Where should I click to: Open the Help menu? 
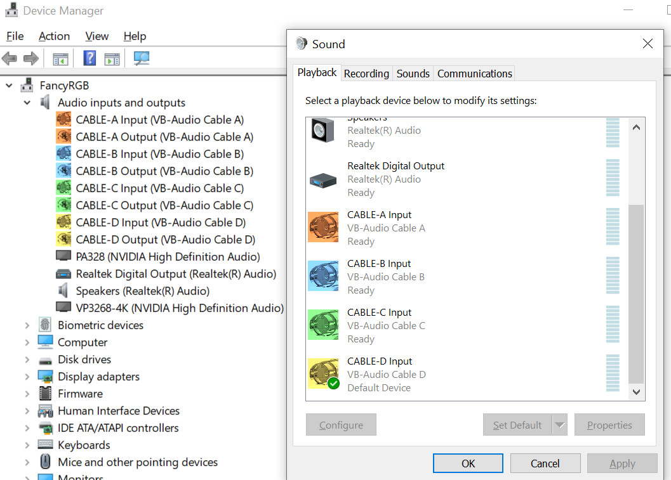click(135, 36)
